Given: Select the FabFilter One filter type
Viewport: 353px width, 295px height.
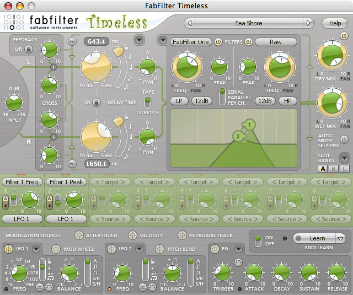Looking at the screenshot, I should 191,42.
